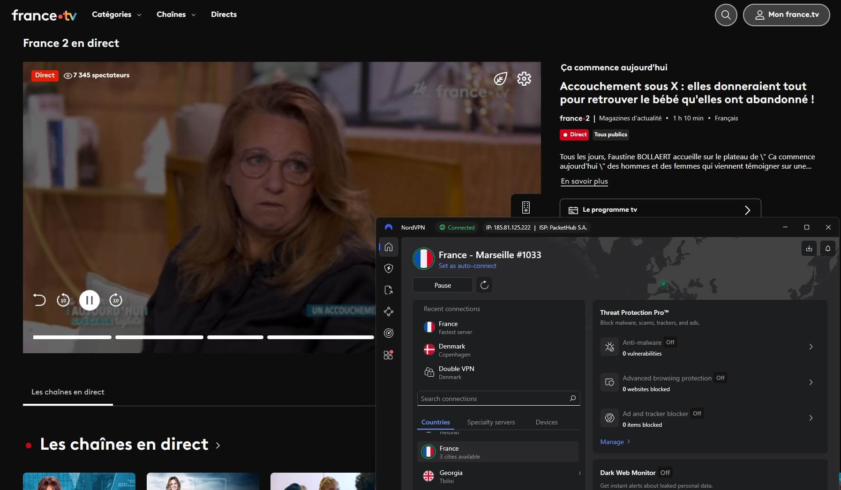Open the Directs menu item
The height and width of the screenshot is (490, 841).
click(224, 15)
